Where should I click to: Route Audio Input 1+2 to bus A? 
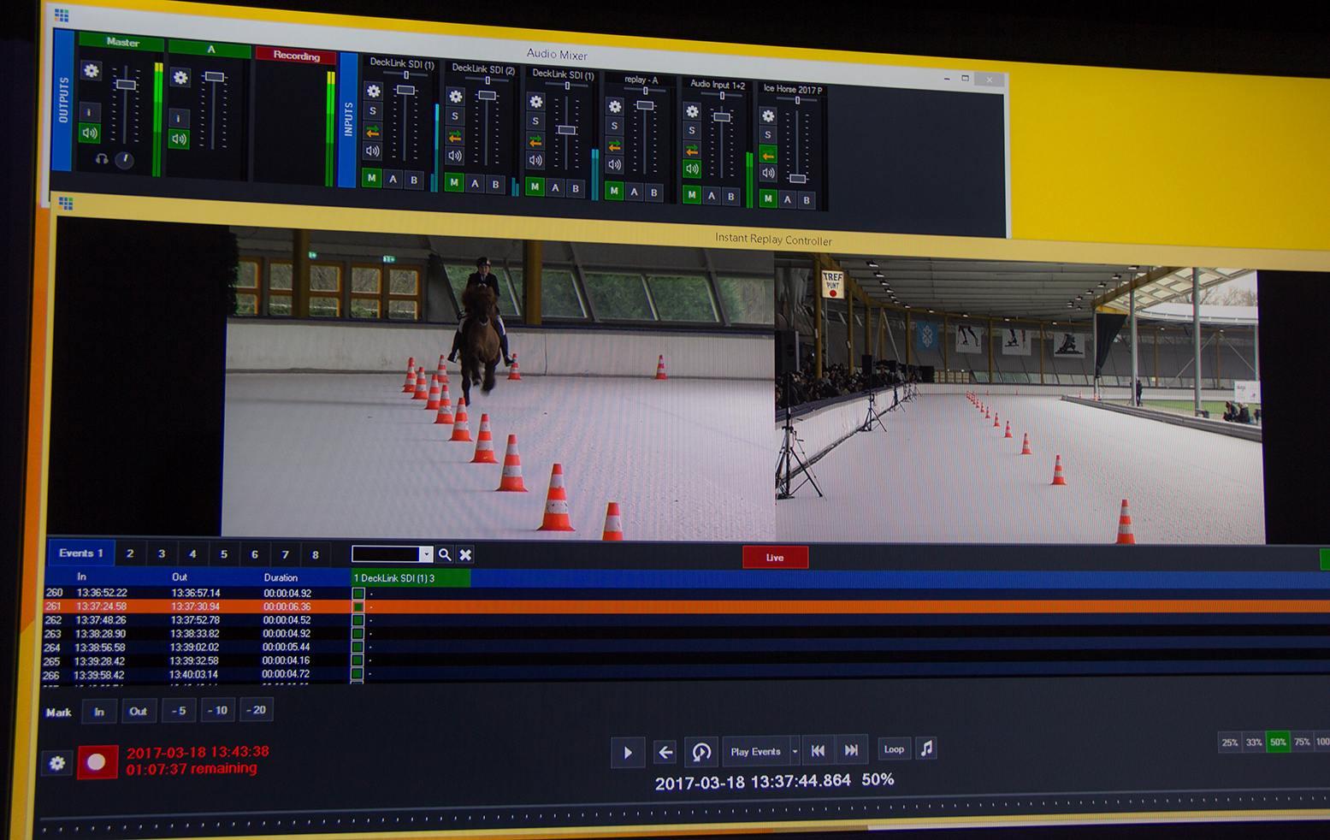coord(712,196)
